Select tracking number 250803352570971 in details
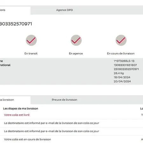This screenshot has width=143, height=143. tap(126, 69)
